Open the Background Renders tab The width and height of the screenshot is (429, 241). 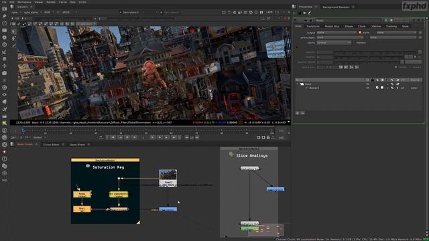click(x=336, y=7)
